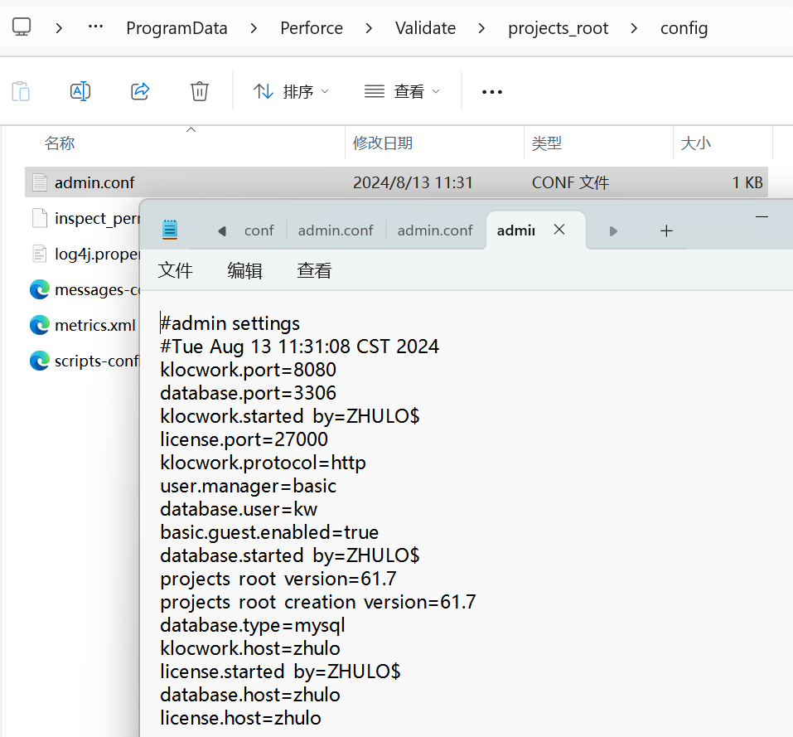Sort files by 修改日期 column header
793x737 pixels.
383,143
